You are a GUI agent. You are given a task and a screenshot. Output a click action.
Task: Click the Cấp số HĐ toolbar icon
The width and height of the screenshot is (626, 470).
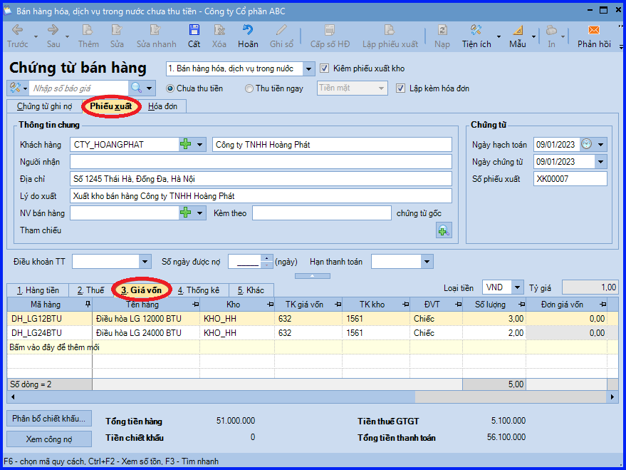(x=330, y=30)
